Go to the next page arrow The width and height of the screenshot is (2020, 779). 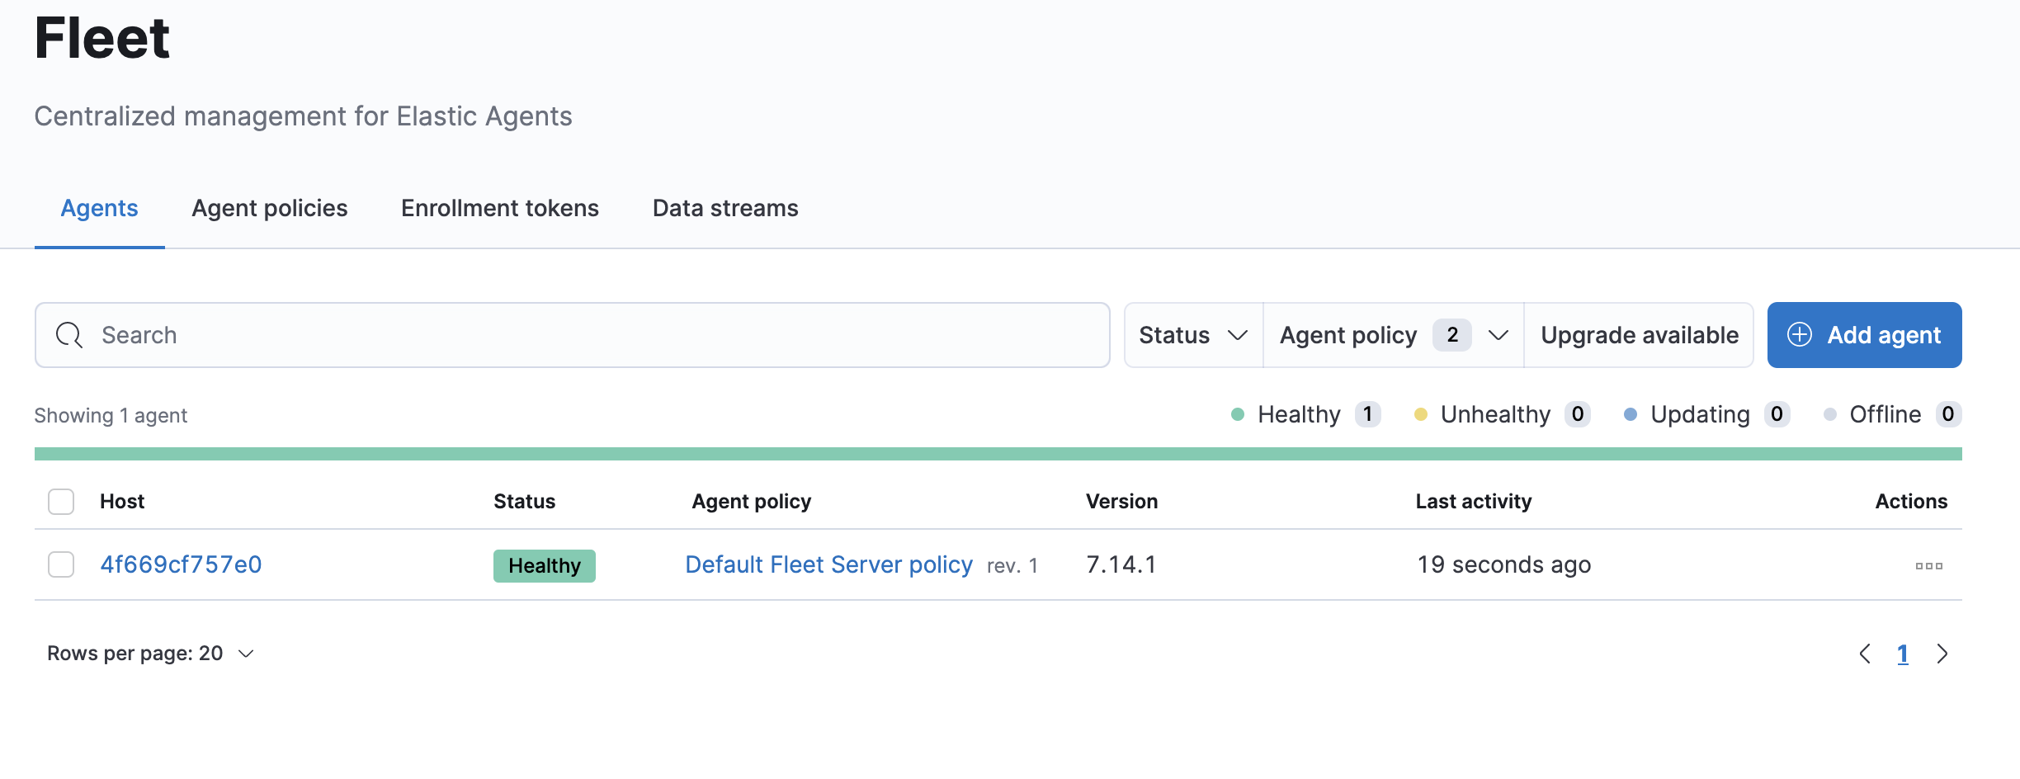click(1942, 654)
